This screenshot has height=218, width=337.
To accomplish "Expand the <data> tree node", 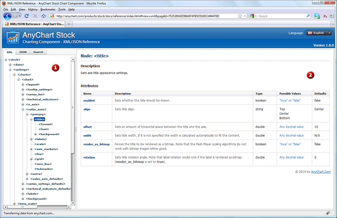I will pyautogui.click(x=10, y=64).
